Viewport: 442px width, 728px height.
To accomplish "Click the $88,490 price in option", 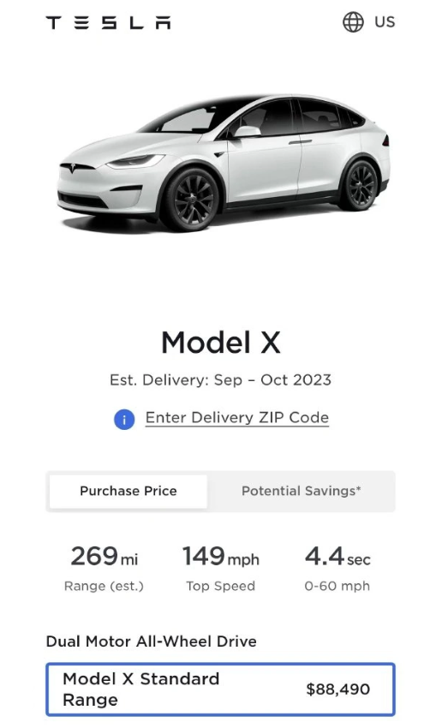I will [x=338, y=689].
